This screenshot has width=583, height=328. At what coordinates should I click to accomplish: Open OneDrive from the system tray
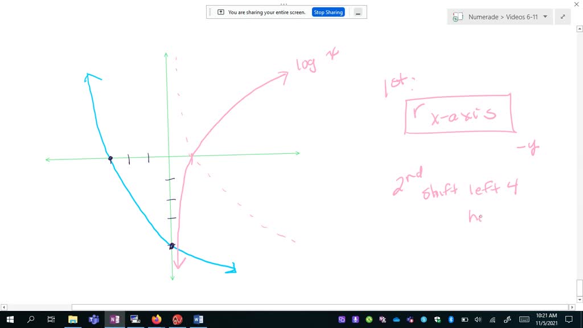coord(396,319)
